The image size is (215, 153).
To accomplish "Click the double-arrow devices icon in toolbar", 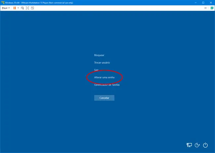I will pyautogui.click(x=205, y=8).
